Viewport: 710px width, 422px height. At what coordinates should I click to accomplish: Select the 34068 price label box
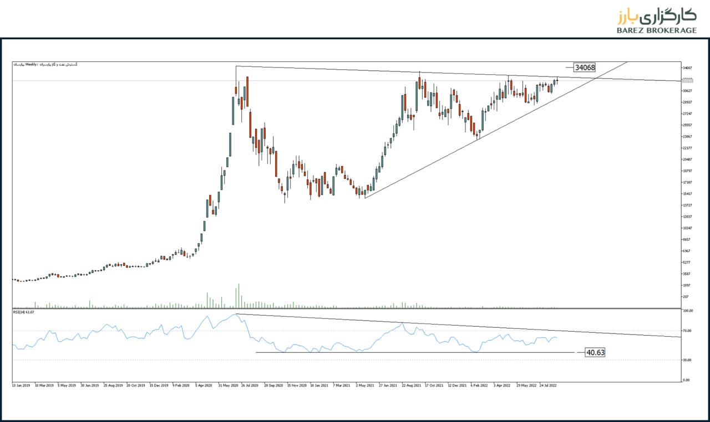585,68
